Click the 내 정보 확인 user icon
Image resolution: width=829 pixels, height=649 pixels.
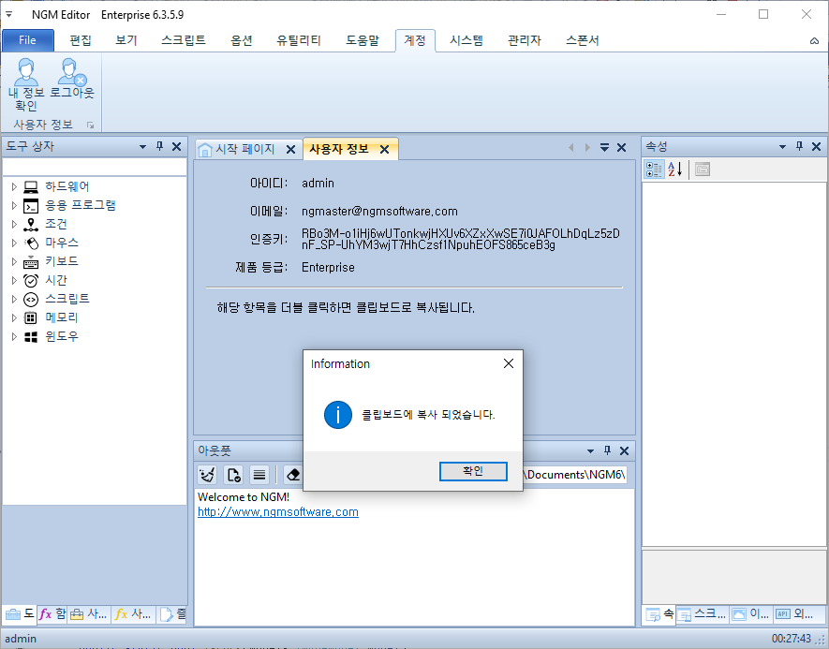[26, 72]
